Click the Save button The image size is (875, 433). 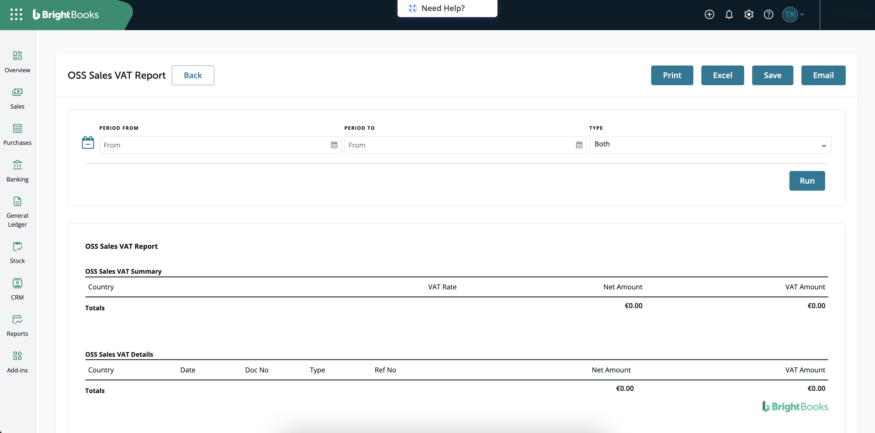tap(772, 75)
